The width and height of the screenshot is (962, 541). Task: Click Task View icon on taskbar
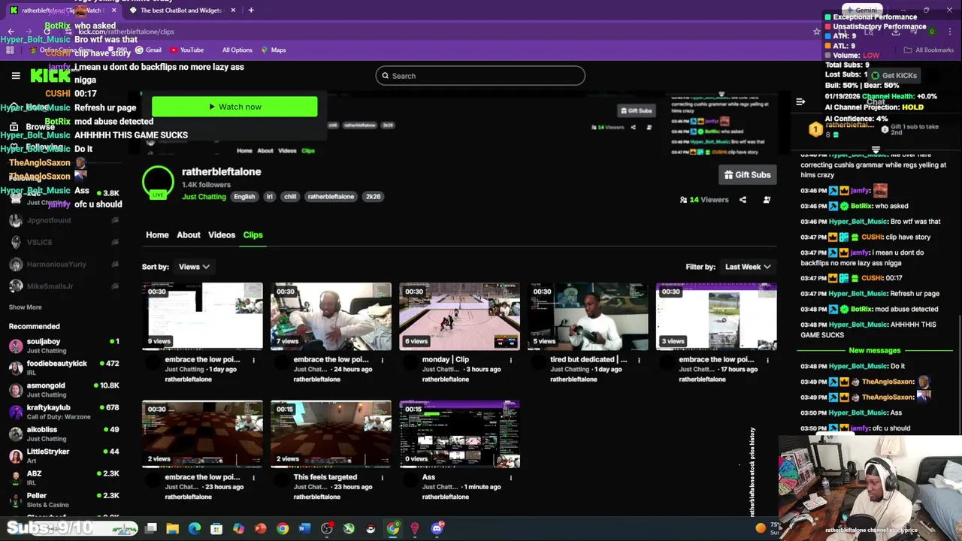tap(150, 528)
